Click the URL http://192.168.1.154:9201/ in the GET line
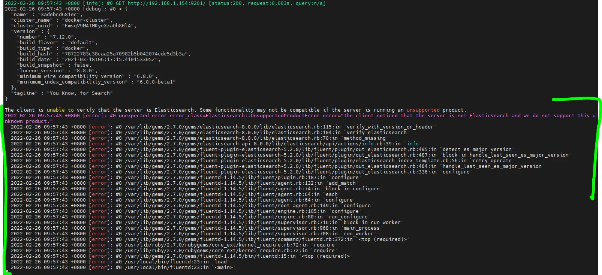This screenshot has width=602, height=275. pyautogui.click(x=166, y=3)
